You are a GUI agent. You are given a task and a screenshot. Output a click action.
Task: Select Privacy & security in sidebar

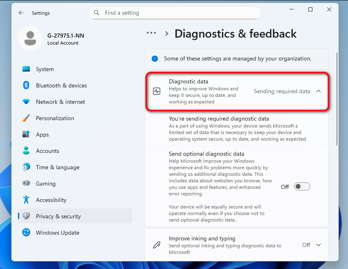pyautogui.click(x=75, y=216)
